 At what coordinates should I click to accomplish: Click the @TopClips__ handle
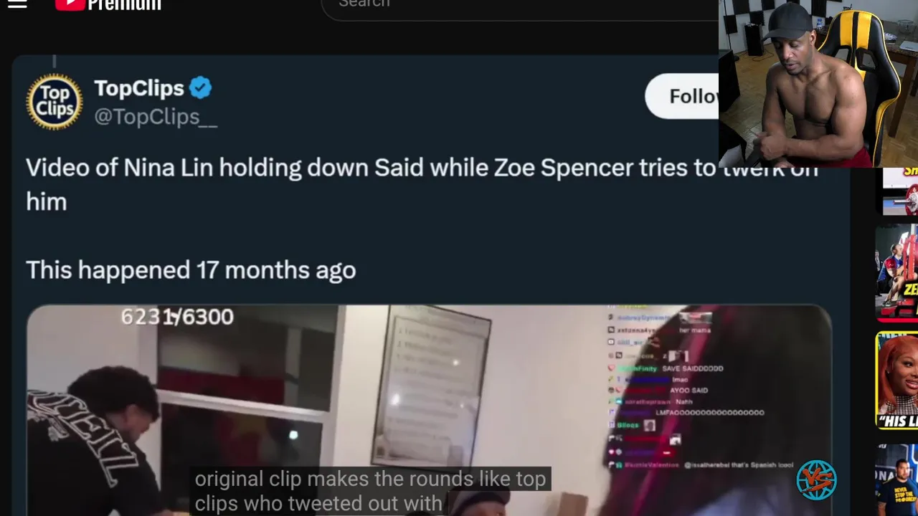pyautogui.click(x=156, y=117)
